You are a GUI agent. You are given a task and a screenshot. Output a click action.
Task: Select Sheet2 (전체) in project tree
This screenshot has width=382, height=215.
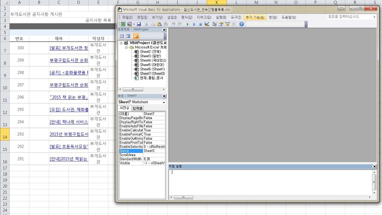coord(150,52)
